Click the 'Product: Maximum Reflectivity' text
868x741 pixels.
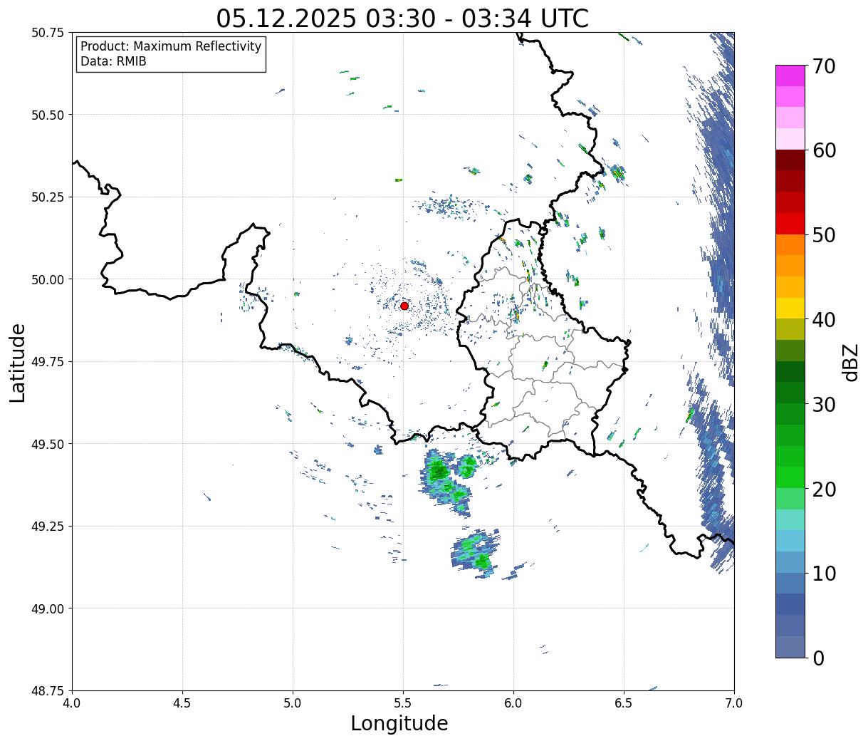171,46
